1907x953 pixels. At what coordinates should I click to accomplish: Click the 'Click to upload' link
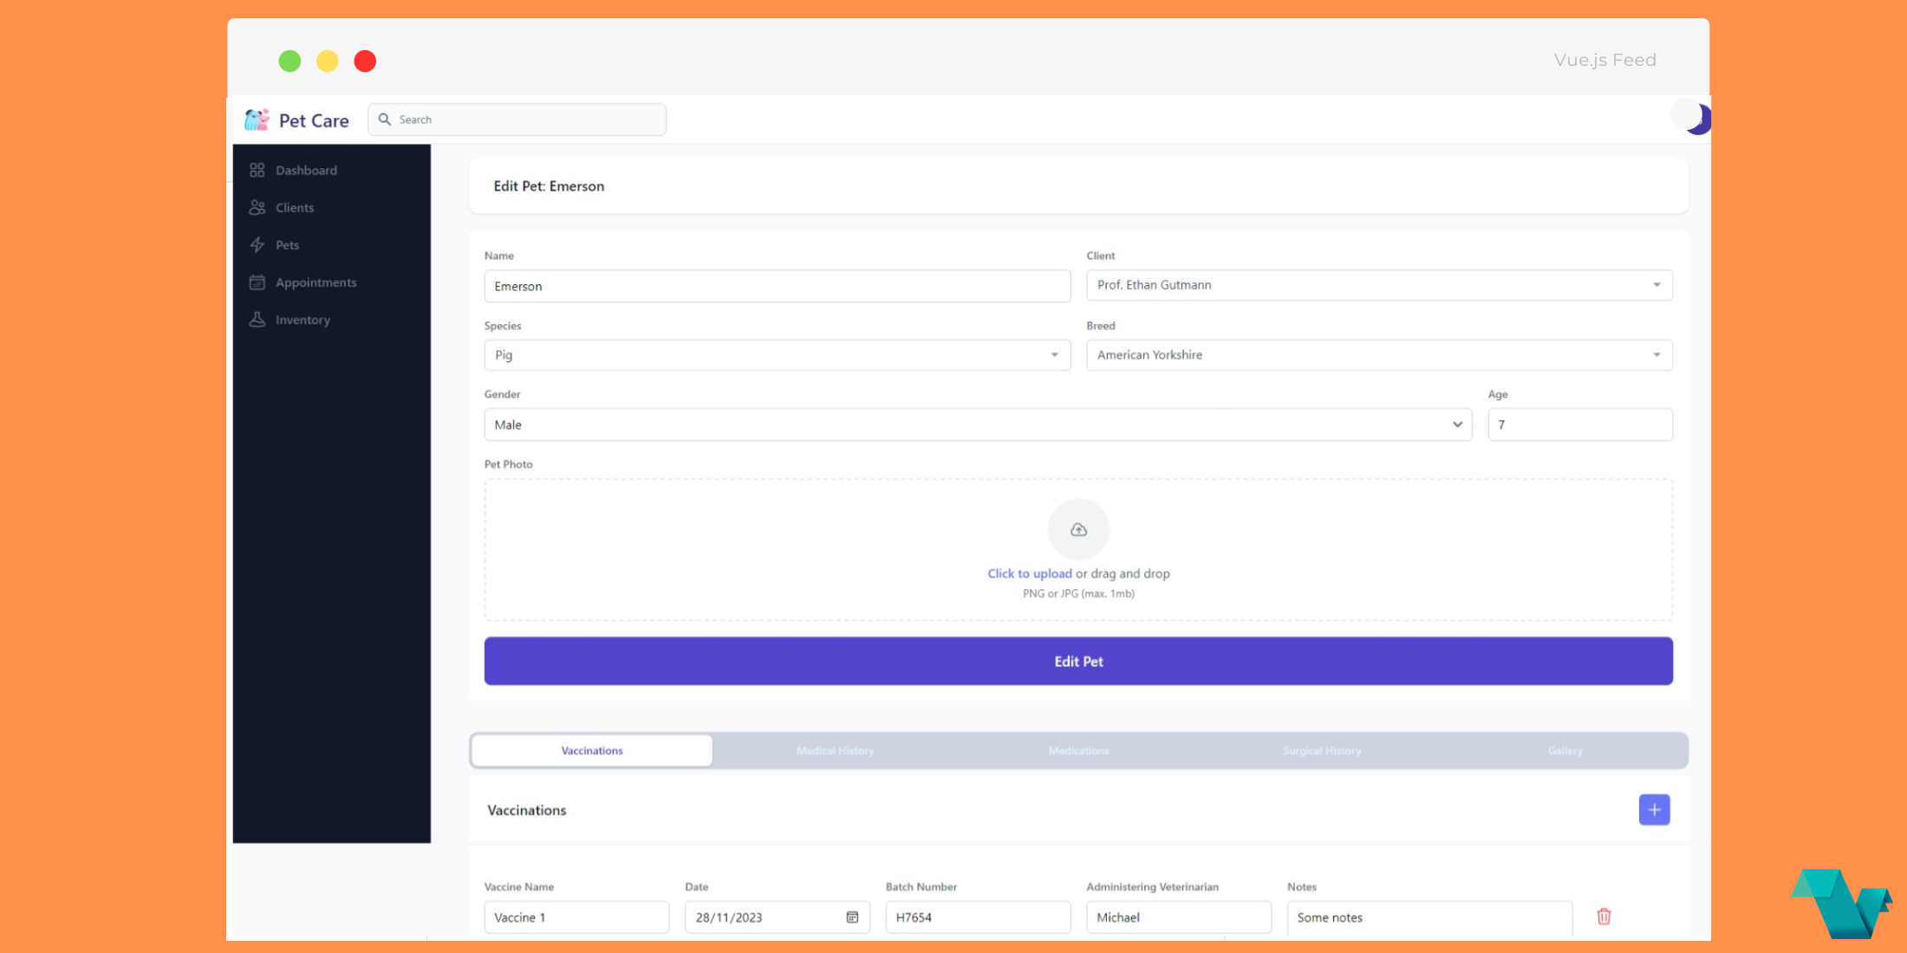click(1030, 574)
